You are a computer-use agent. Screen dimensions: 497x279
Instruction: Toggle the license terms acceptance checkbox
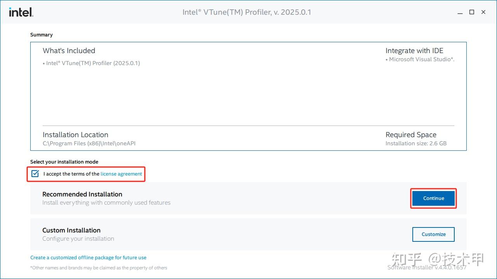(35, 174)
